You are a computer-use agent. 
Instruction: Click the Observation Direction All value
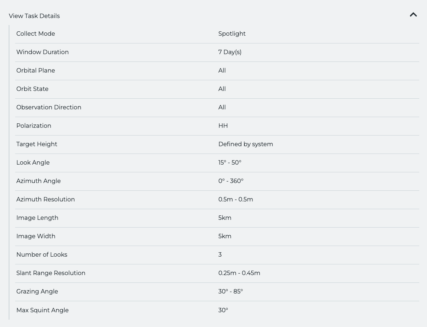tap(222, 108)
